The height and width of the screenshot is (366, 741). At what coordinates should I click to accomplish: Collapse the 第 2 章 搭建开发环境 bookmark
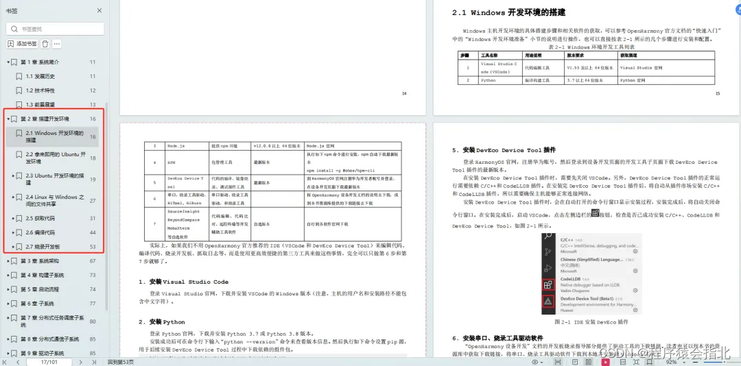click(8, 119)
